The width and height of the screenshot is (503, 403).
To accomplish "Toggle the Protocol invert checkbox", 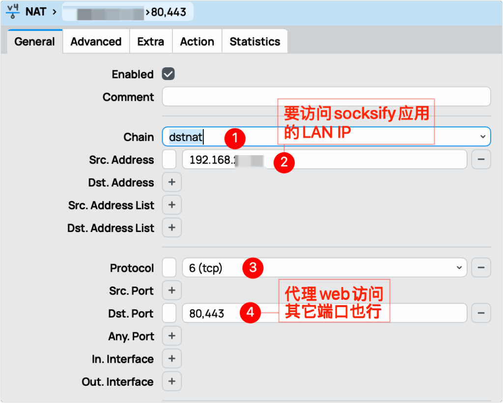I will 169,268.
